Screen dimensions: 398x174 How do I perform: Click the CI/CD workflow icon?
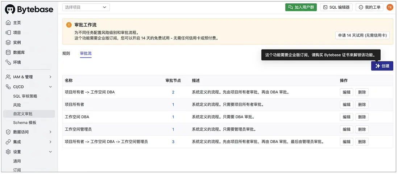8,87
